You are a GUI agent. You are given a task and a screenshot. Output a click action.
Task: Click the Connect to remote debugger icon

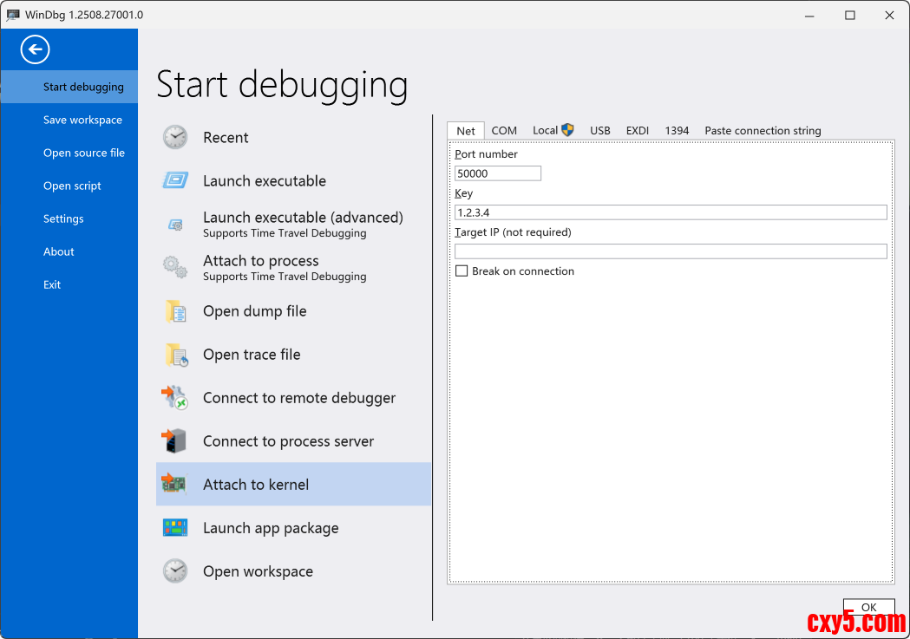pyautogui.click(x=175, y=398)
